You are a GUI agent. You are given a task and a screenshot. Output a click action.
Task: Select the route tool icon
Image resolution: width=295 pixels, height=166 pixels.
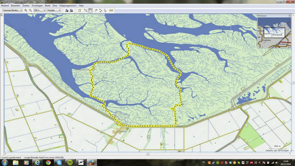100,10
